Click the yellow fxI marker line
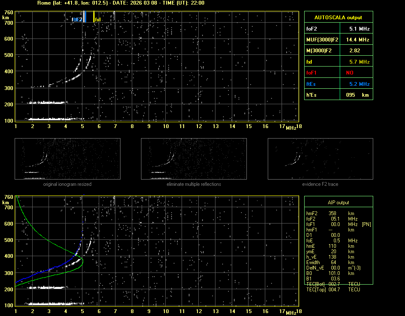405x316 pixels. click(94, 17)
